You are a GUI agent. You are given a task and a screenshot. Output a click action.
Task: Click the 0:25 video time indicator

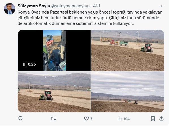[x=32, y=64]
